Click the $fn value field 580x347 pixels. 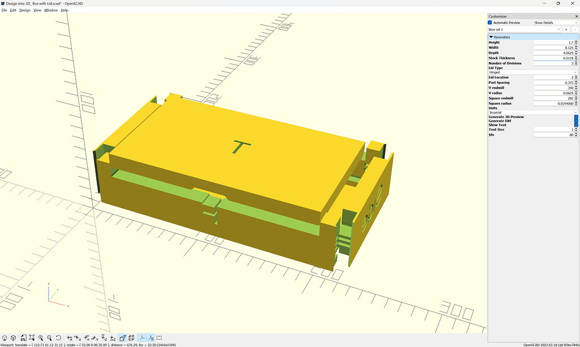554,135
